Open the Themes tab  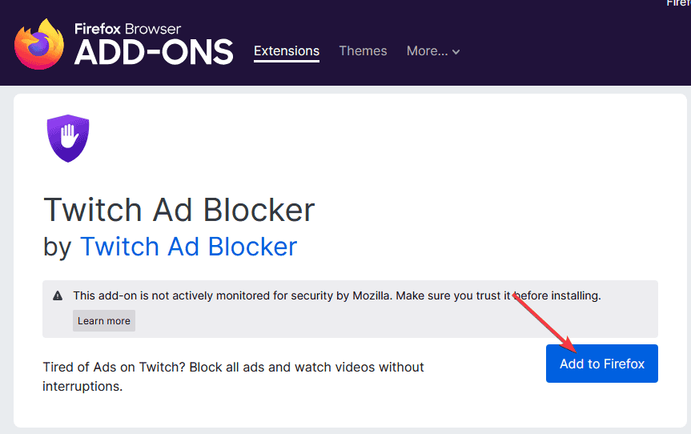(363, 51)
